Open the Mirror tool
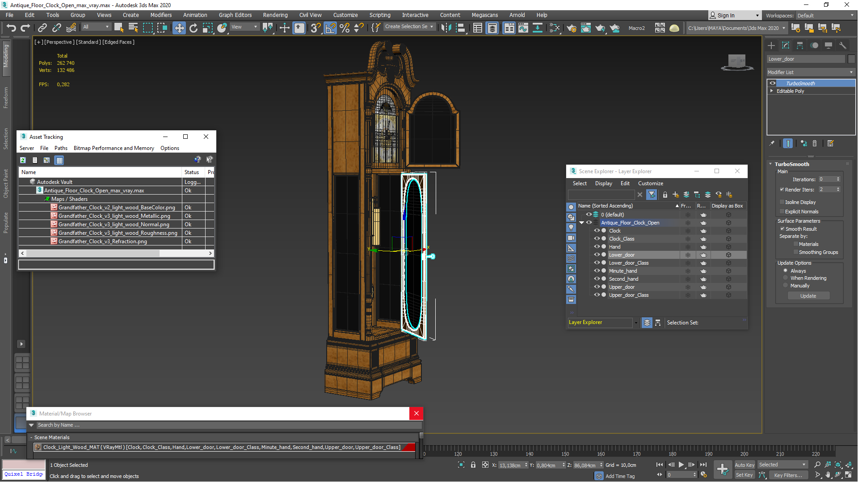Screen dimensions: 858x482 (446, 28)
